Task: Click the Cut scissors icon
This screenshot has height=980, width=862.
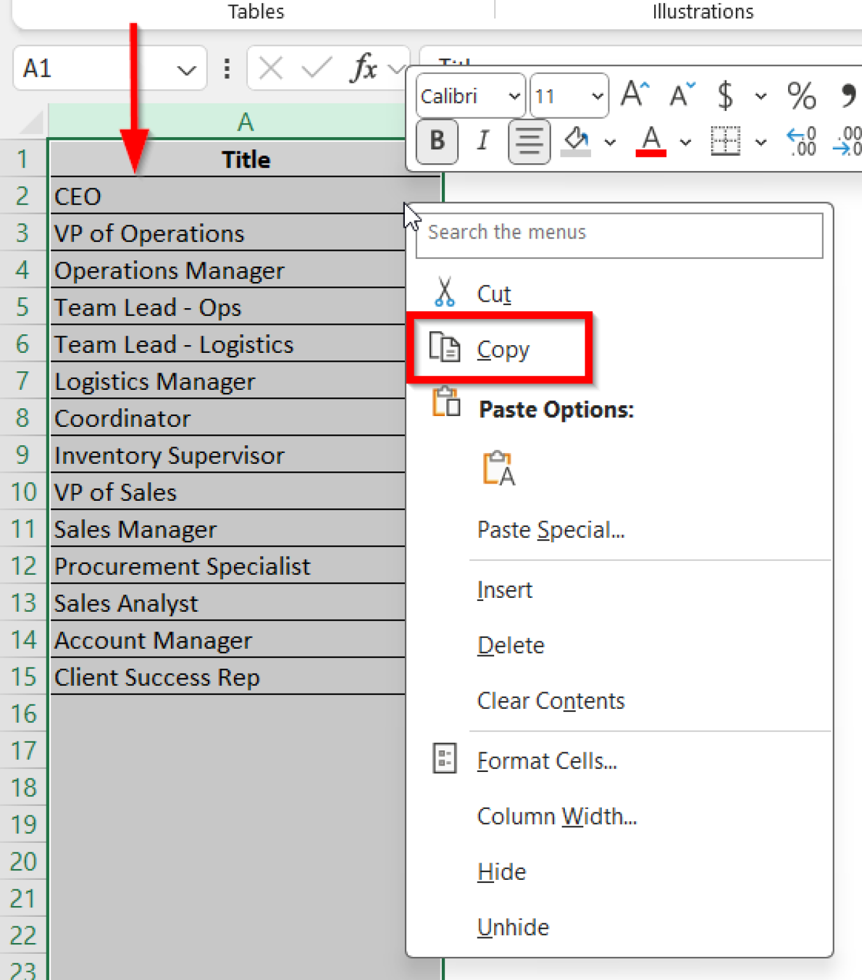Action: [x=444, y=293]
